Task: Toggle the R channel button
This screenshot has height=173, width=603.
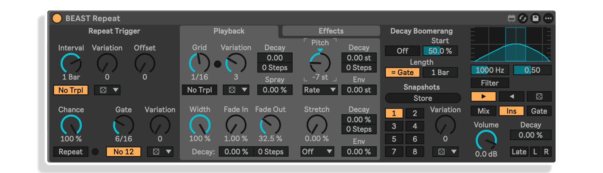Action: click(546, 152)
